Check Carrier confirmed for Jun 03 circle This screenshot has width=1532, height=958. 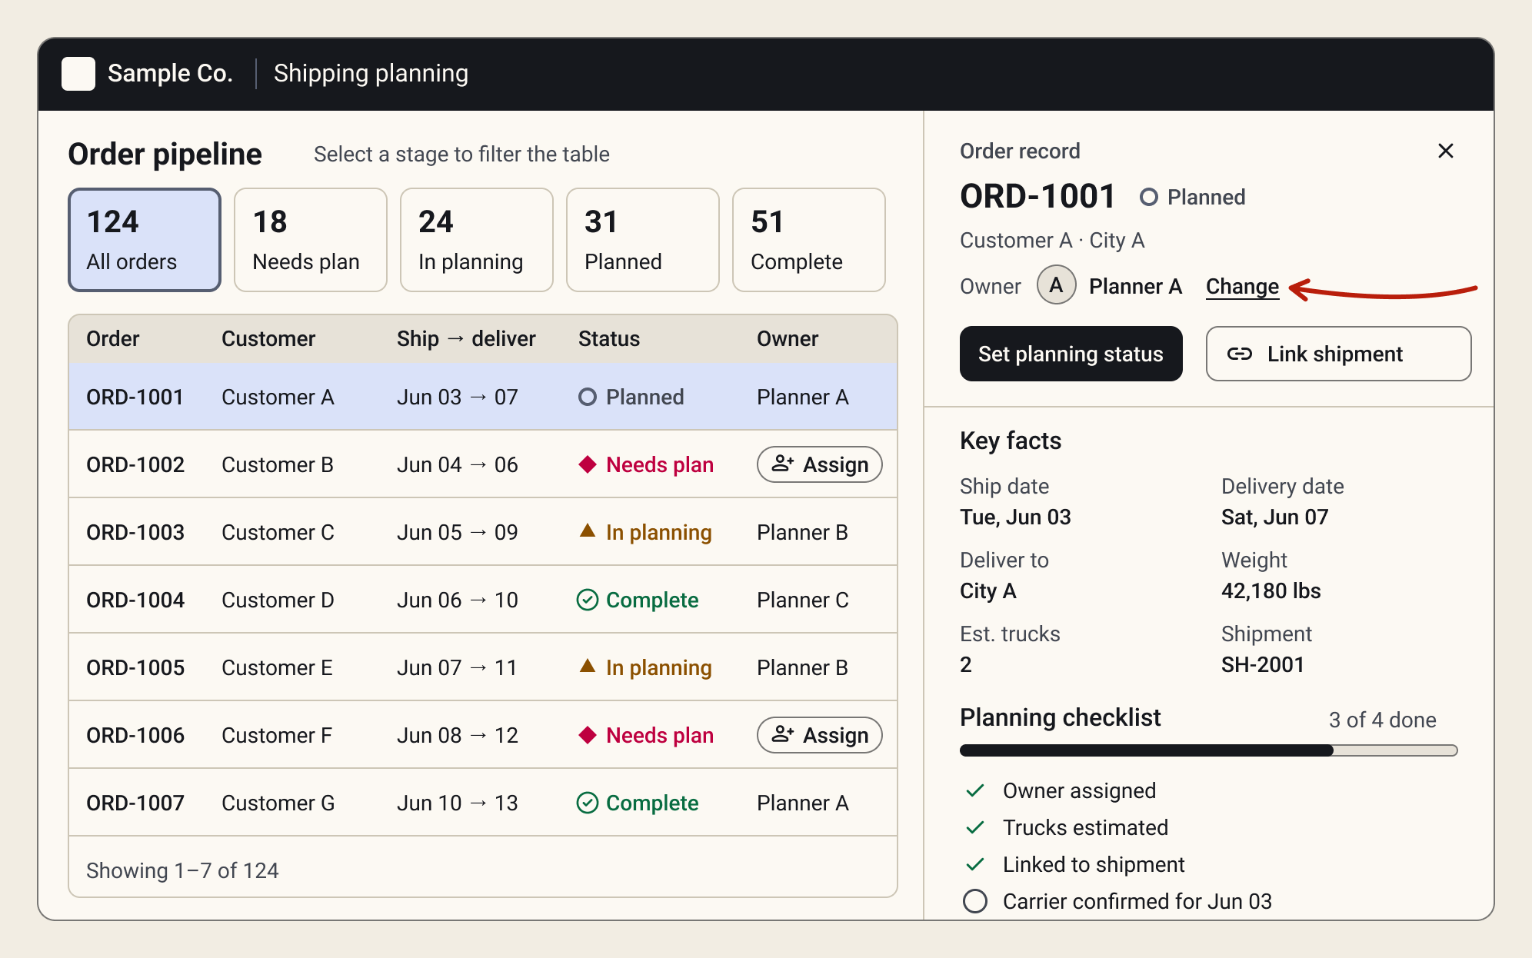coord(975,901)
